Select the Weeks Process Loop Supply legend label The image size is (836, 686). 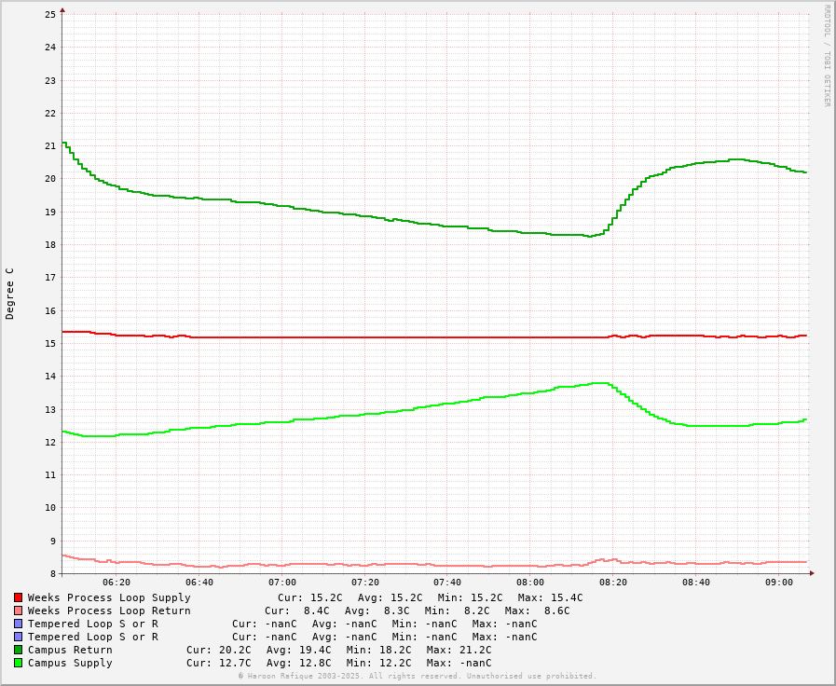[109, 597]
